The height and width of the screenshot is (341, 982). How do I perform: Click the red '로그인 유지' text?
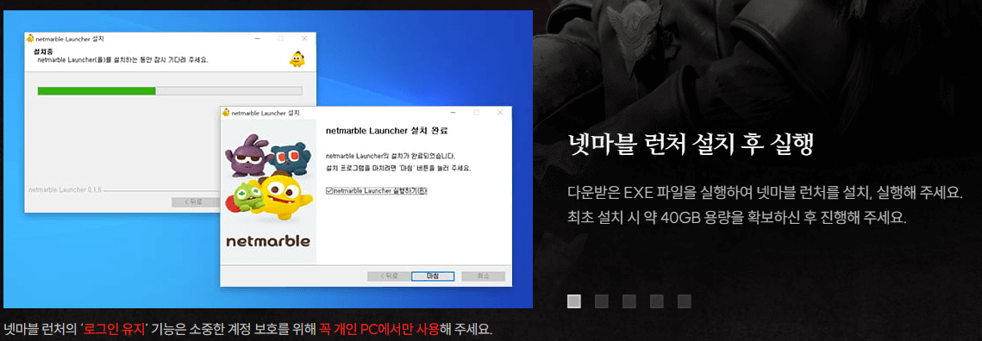click(x=114, y=329)
